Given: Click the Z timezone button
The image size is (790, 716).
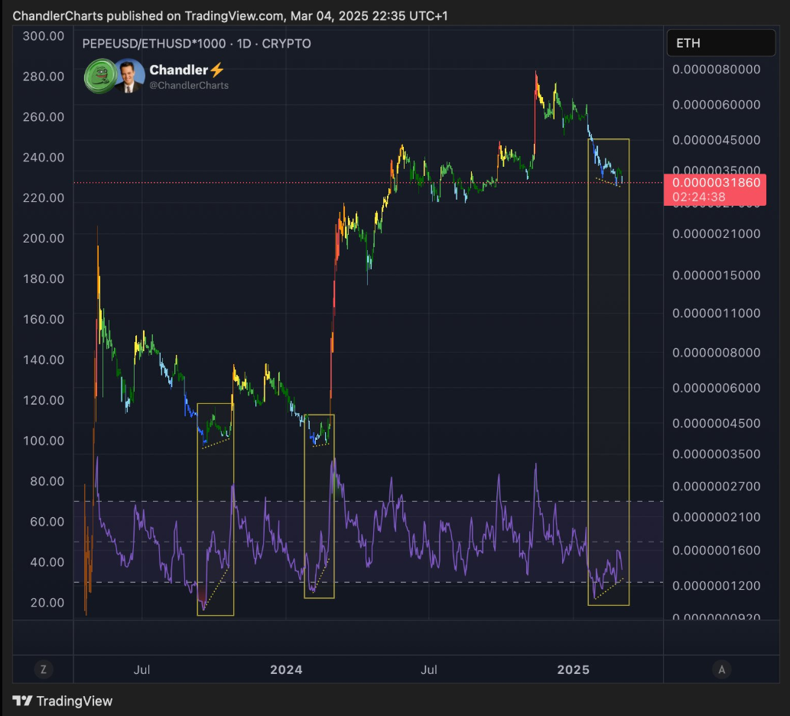Looking at the screenshot, I should (43, 669).
